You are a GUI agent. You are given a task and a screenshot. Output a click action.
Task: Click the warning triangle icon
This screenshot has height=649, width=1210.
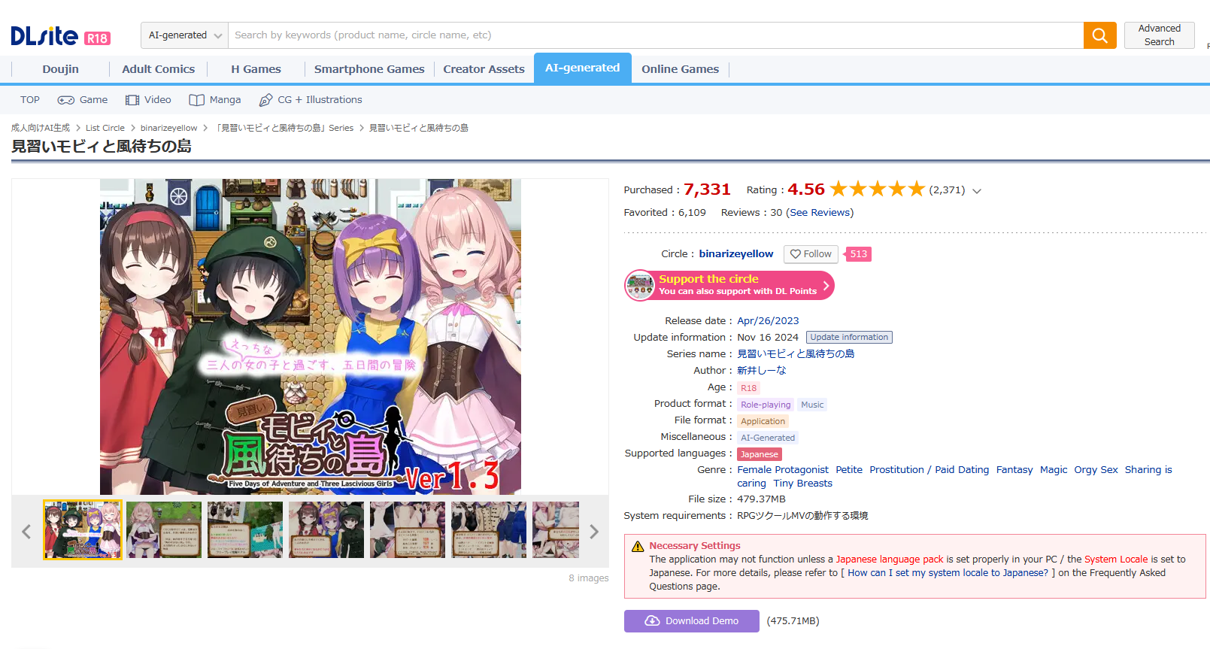click(638, 547)
